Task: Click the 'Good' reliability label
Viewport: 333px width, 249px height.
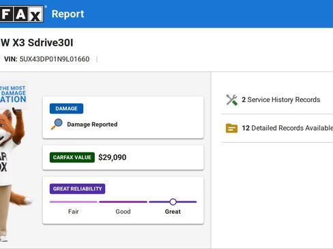Action: pos(123,212)
